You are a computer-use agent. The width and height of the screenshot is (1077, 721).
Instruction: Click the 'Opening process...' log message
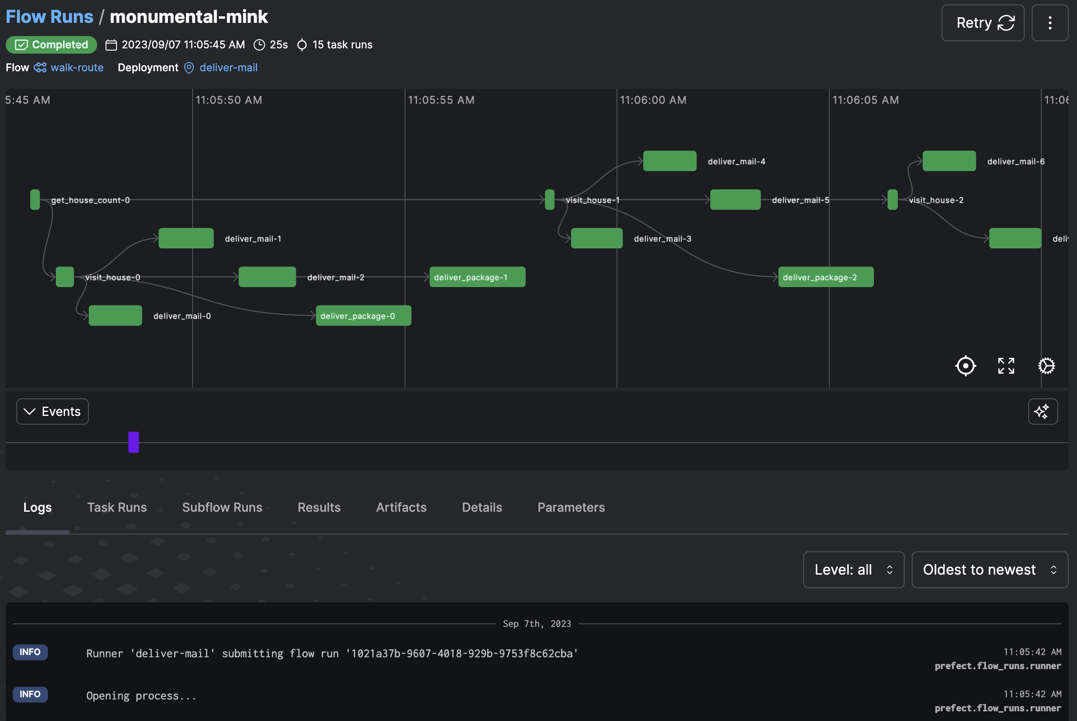[141, 696]
